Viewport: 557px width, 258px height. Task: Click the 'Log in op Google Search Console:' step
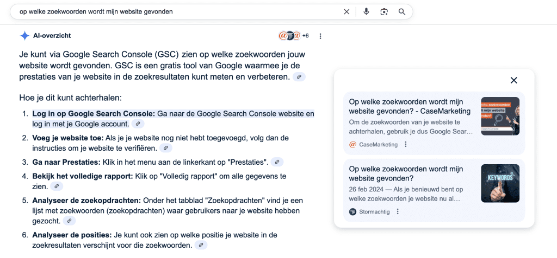pos(94,114)
